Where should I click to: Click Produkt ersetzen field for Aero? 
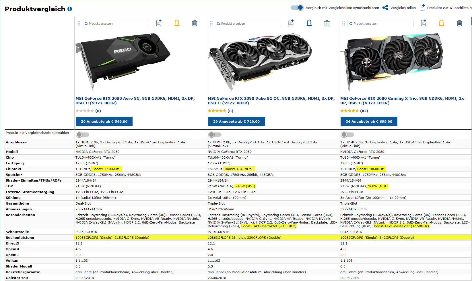pos(116,24)
